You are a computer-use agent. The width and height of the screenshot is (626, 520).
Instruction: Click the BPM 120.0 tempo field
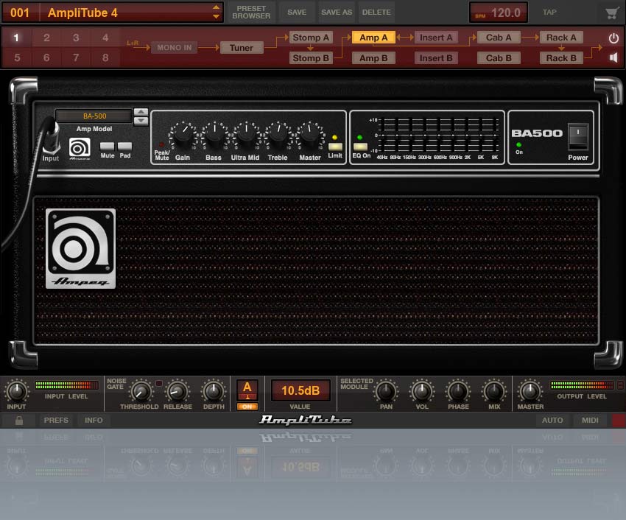click(499, 13)
